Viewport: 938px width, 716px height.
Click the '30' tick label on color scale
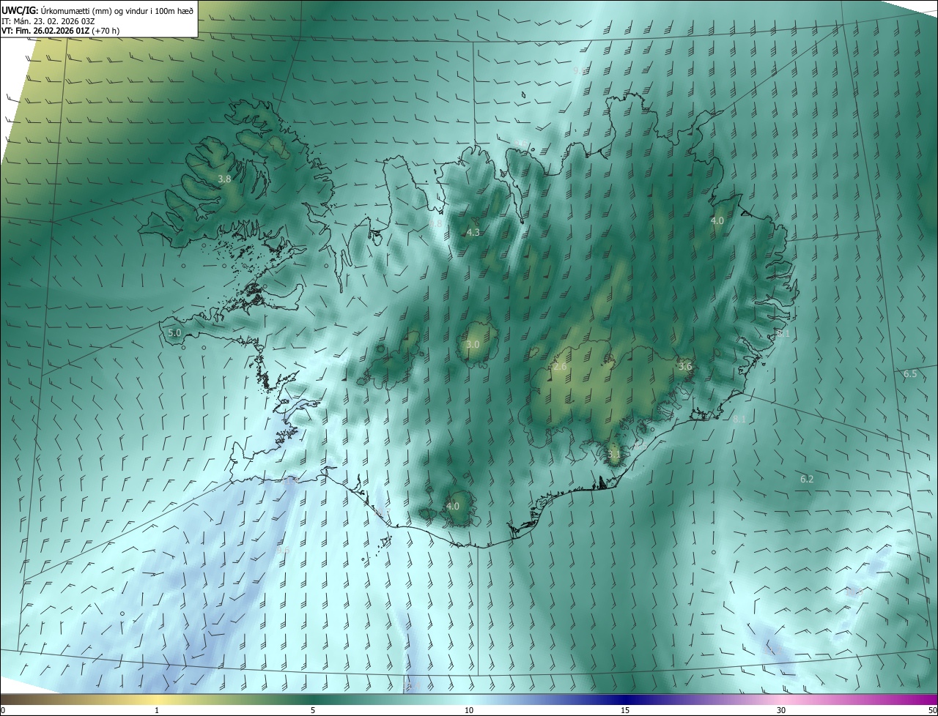point(781,710)
